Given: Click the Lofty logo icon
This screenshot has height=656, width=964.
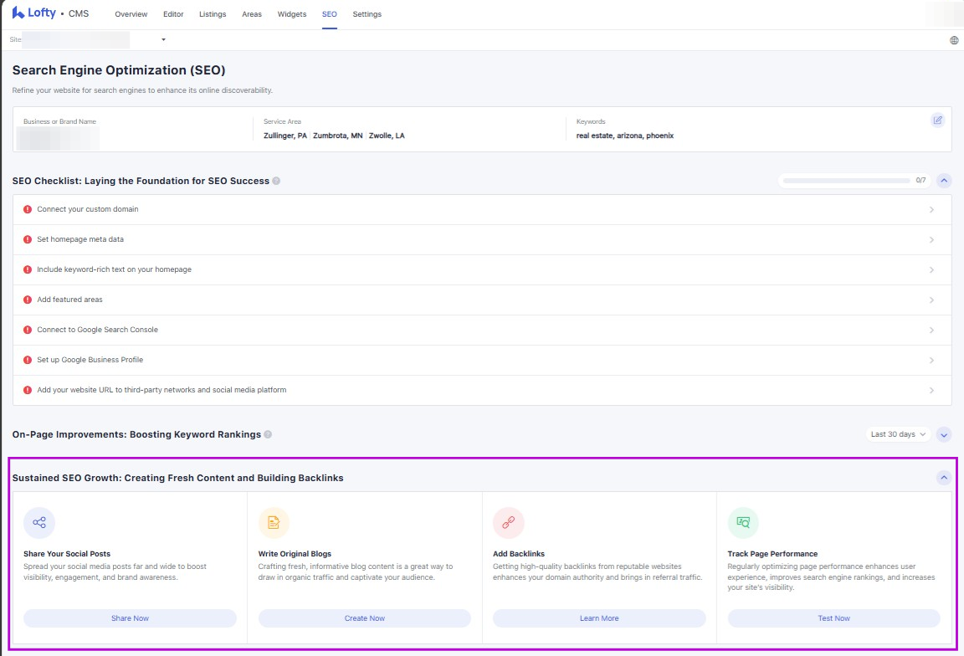Looking at the screenshot, I should [18, 13].
